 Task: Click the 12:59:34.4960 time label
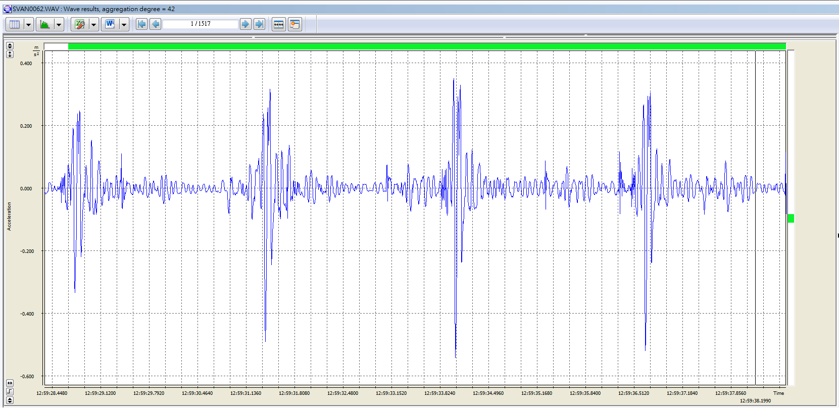coord(488,393)
